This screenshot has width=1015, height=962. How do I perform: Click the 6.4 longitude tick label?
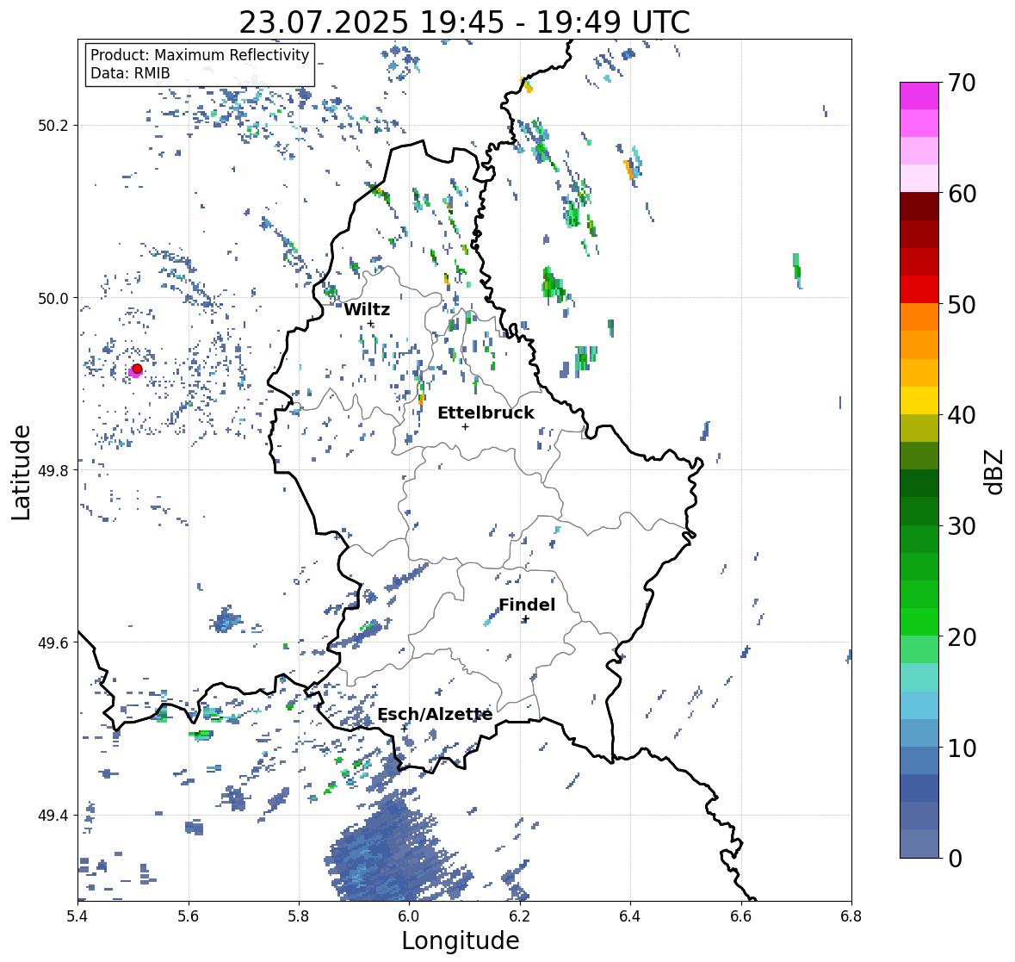pos(630,916)
